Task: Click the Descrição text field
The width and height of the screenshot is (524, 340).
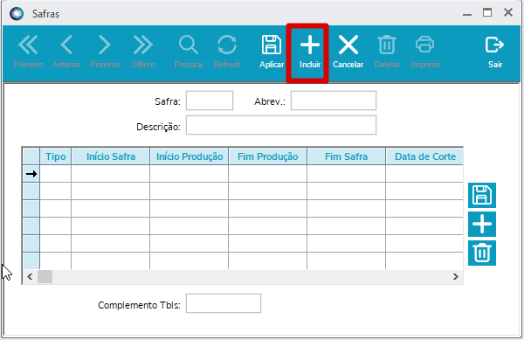Action: pos(281,125)
